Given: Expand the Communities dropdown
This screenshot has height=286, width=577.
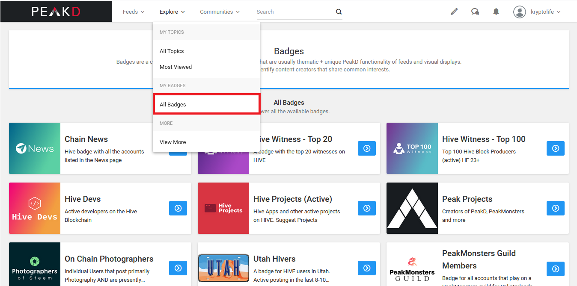Looking at the screenshot, I should click(x=220, y=12).
